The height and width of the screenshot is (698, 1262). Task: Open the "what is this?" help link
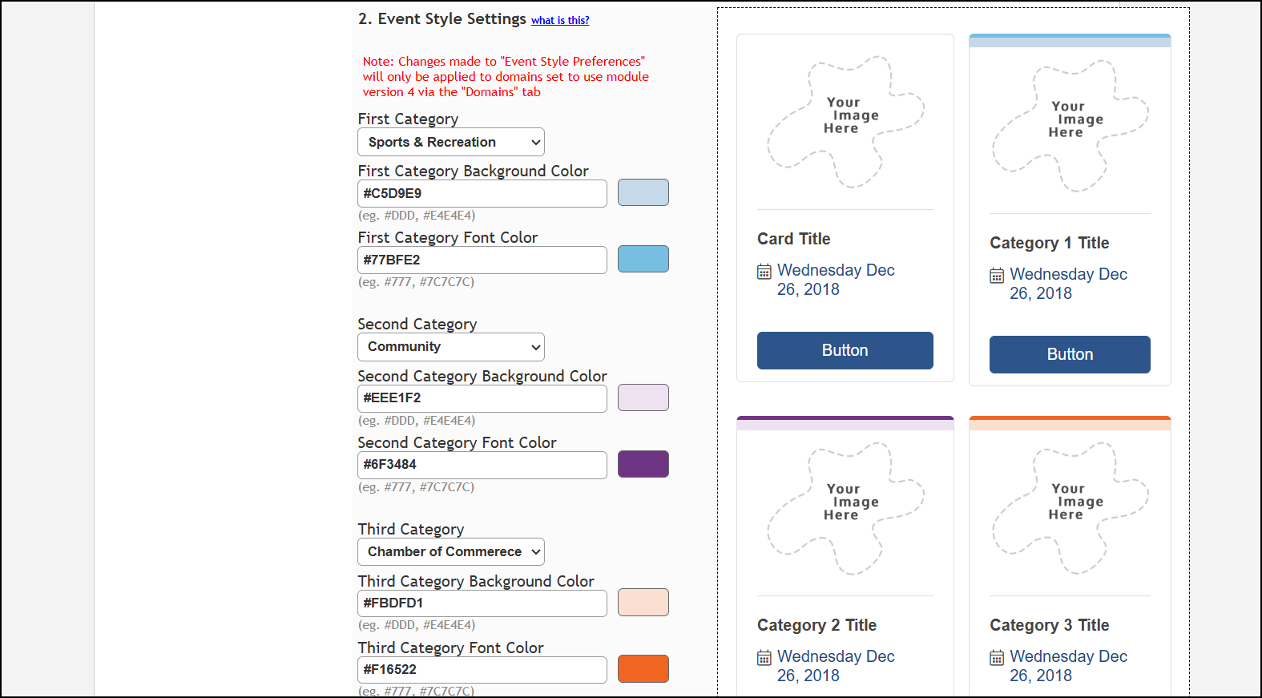click(560, 21)
